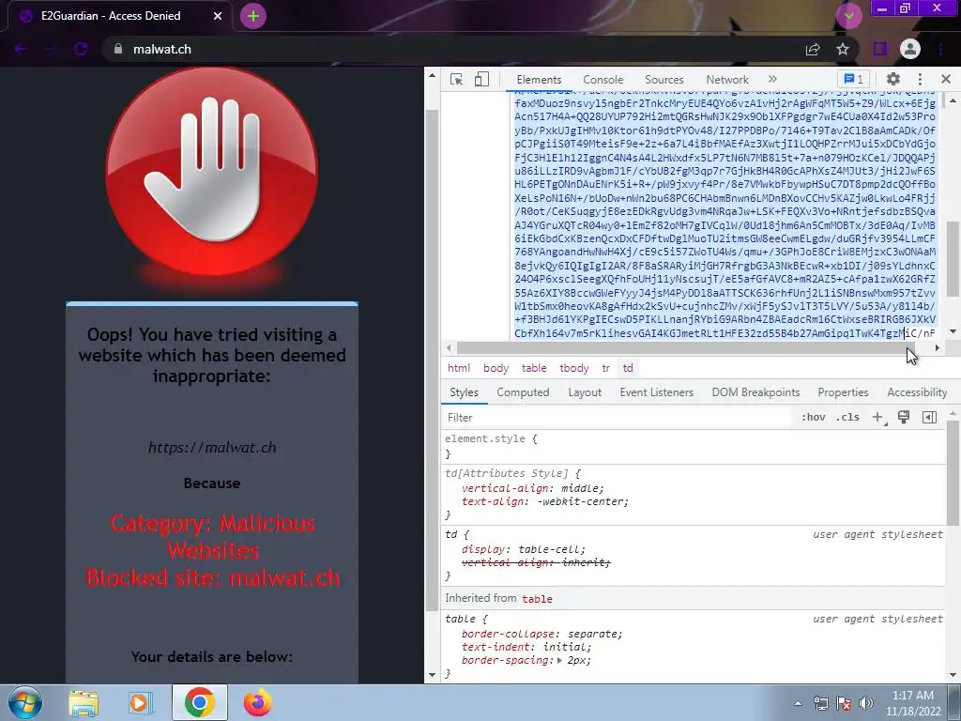Activate the inspect element picker icon
This screenshot has width=961, height=721.
(x=456, y=80)
